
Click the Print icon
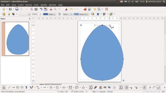coord(36,9)
